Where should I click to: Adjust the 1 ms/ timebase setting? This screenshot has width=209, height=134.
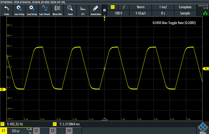(163, 7)
